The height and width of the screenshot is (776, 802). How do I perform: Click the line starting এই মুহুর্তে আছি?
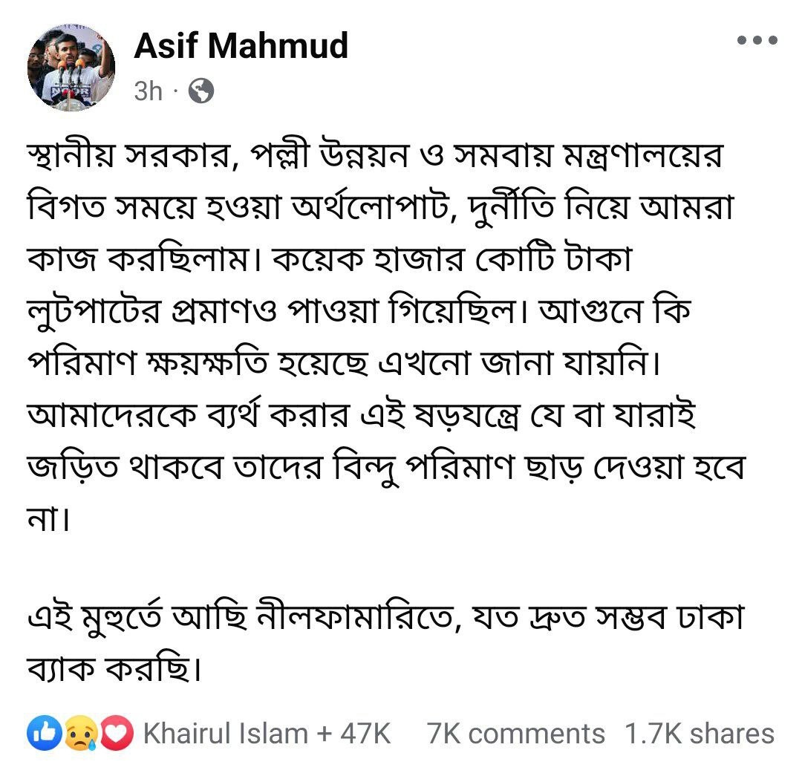coord(385,617)
